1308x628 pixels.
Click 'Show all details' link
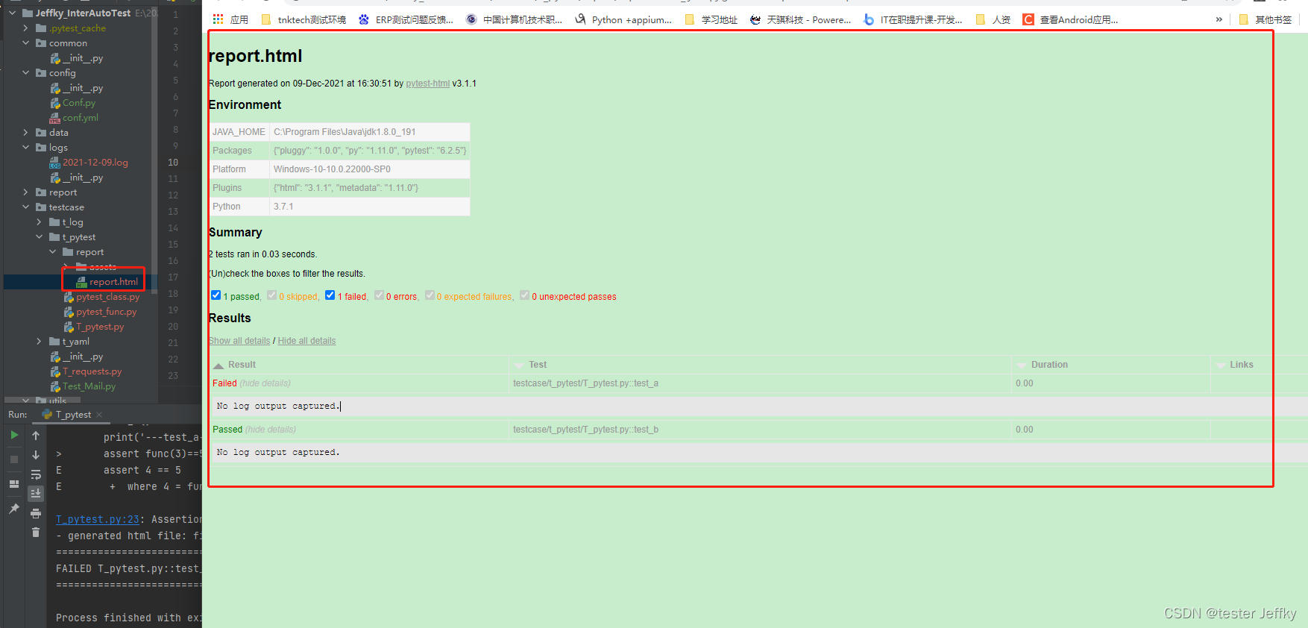239,341
